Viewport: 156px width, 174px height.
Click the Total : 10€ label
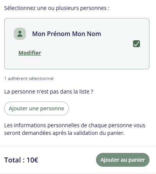(21, 160)
